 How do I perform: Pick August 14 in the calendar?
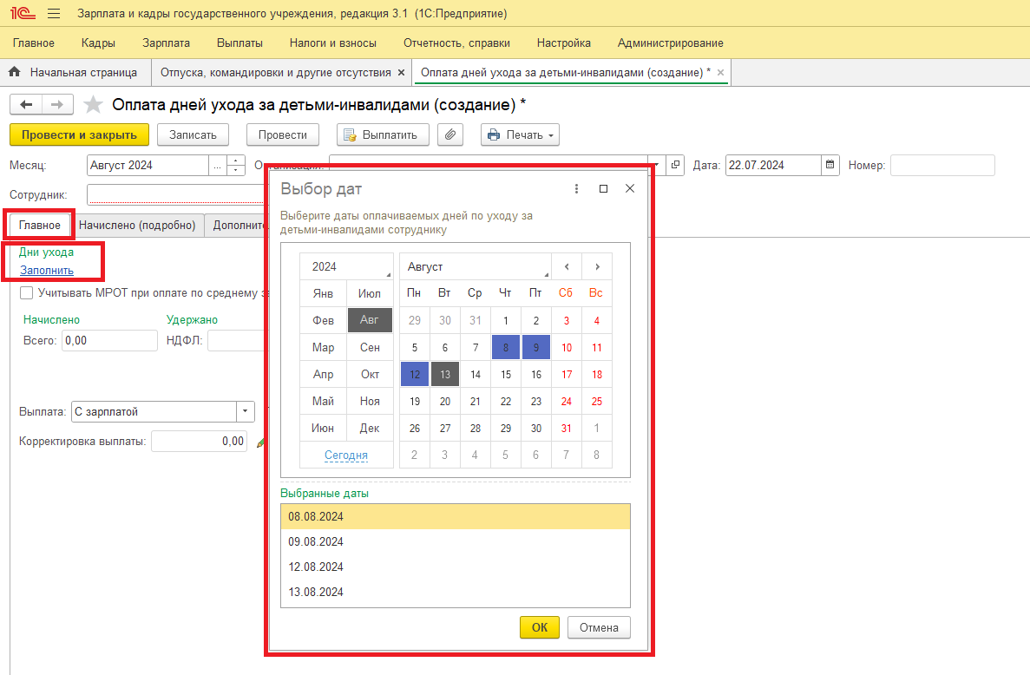[x=476, y=374]
